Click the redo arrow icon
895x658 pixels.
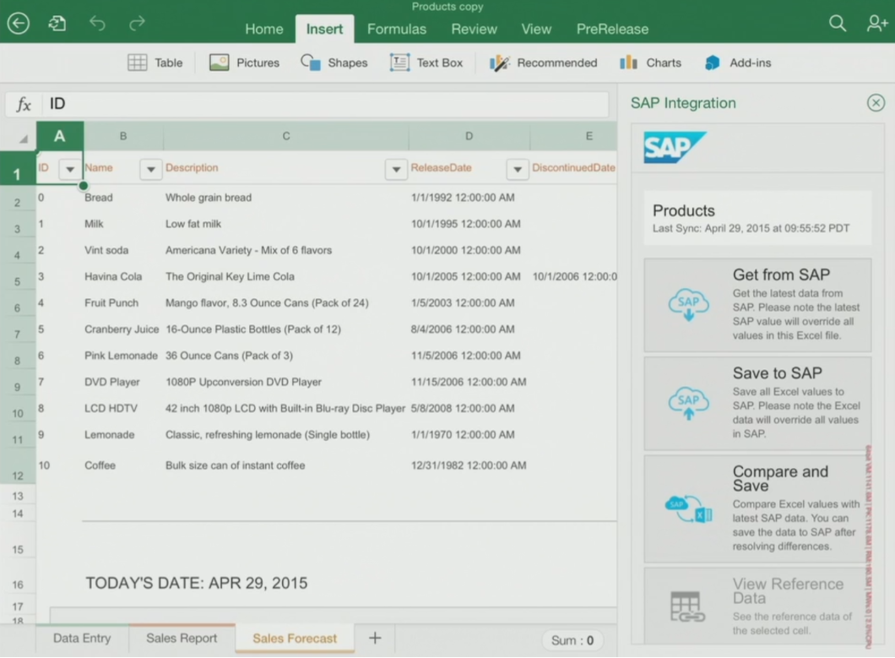pos(137,24)
